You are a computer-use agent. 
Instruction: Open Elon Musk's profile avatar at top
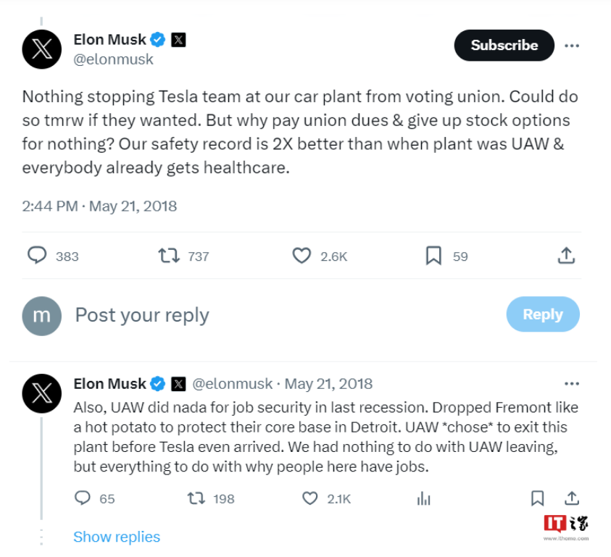pyautogui.click(x=42, y=49)
